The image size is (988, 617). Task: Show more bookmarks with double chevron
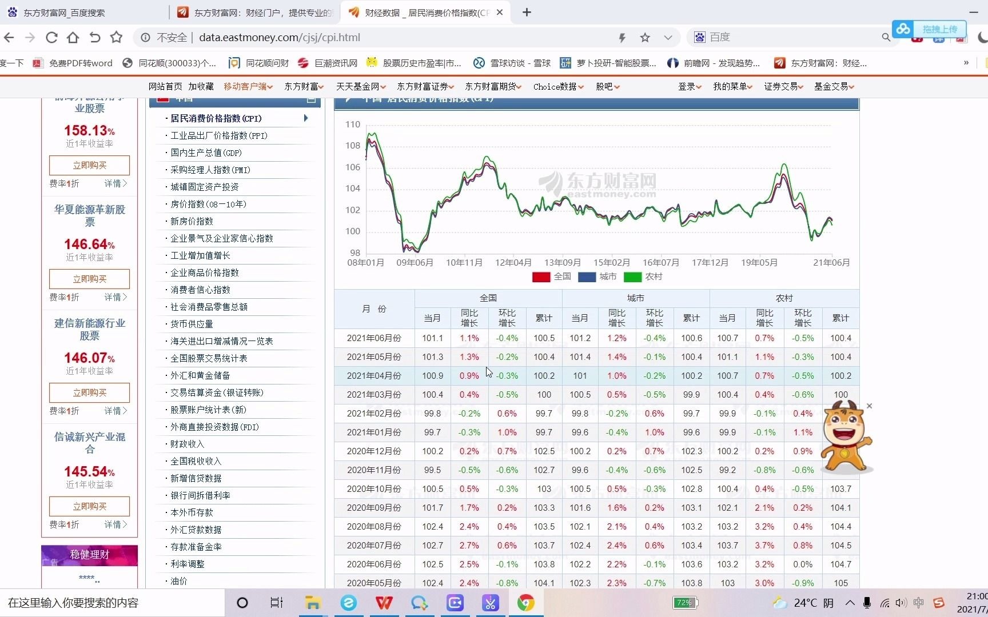(x=966, y=63)
